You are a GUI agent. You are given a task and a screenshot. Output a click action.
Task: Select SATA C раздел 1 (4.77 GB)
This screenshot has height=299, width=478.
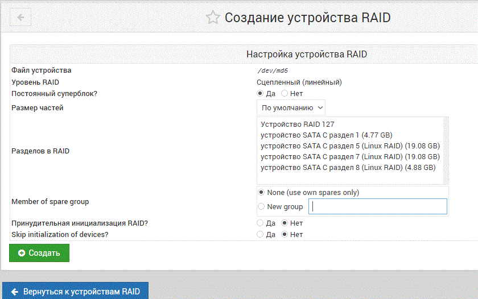327,135
